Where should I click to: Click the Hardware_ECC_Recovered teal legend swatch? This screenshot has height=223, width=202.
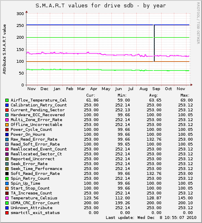tap(7, 115)
